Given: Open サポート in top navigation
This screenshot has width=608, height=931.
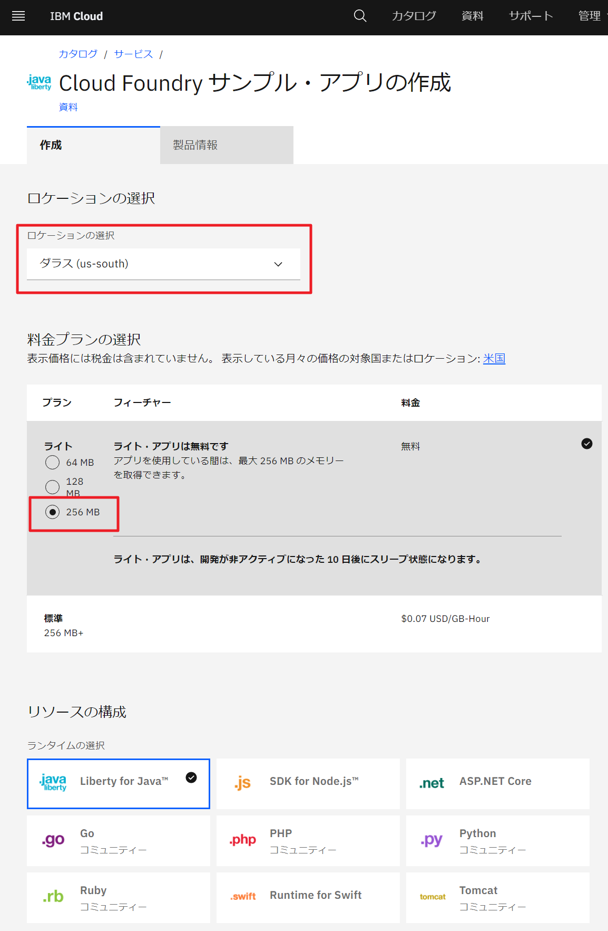Looking at the screenshot, I should 531,16.
